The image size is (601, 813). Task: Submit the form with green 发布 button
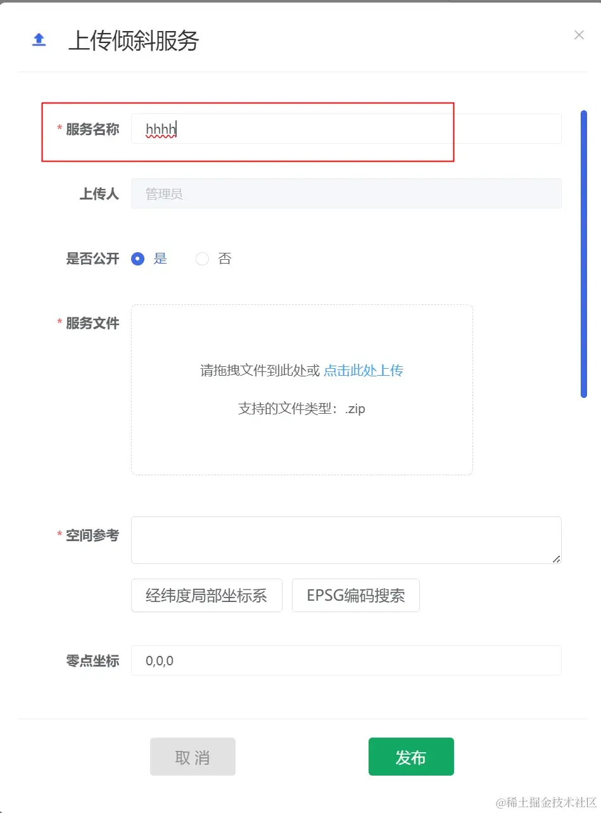(x=411, y=757)
